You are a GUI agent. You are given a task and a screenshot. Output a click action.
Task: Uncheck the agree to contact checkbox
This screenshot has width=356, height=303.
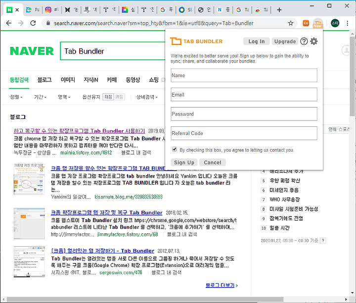coord(175,149)
